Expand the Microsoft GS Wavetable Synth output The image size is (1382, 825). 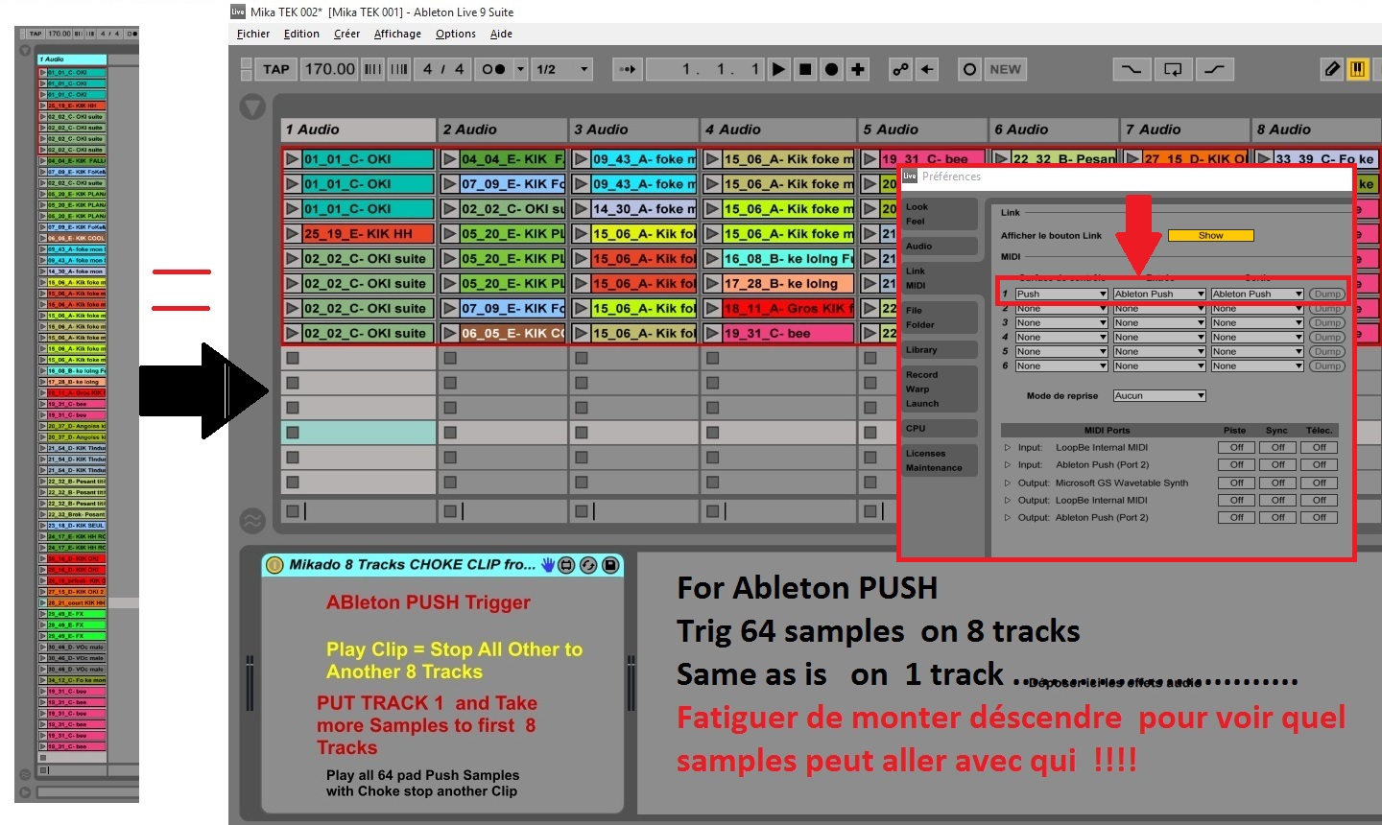[1007, 483]
